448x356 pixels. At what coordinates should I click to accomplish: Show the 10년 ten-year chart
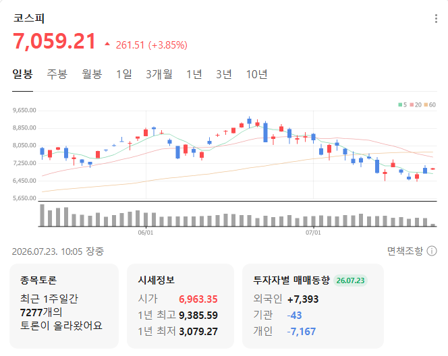click(x=256, y=74)
